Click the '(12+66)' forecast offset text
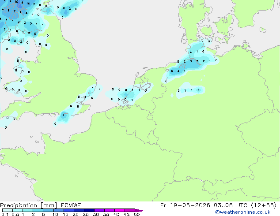The height and width of the screenshot is (216, 280). pyautogui.click(x=264, y=205)
